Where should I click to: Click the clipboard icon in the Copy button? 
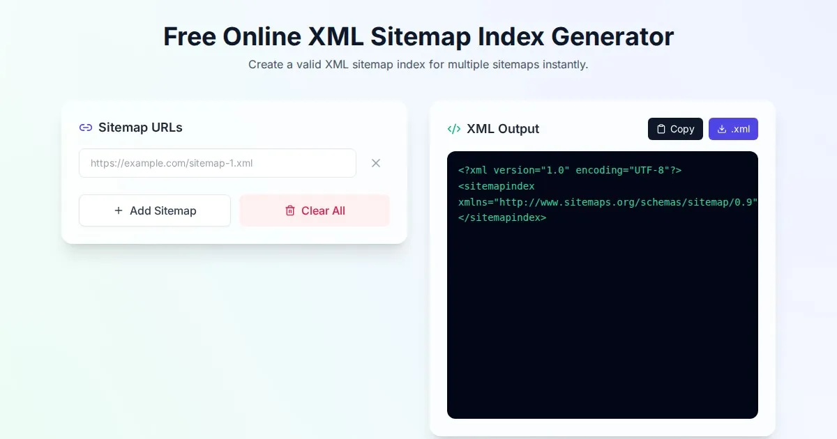pos(661,129)
